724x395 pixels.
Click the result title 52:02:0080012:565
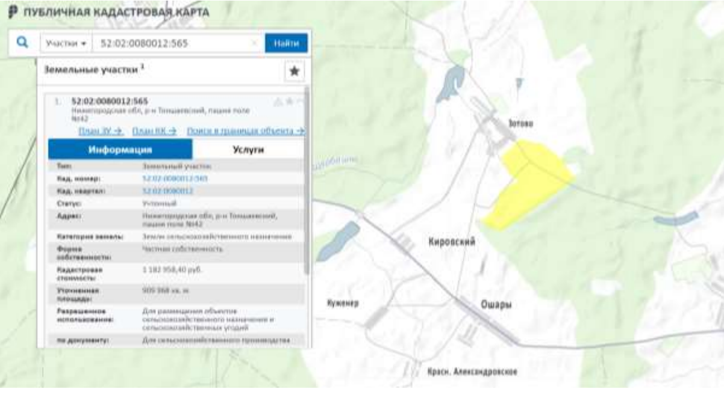pos(110,101)
